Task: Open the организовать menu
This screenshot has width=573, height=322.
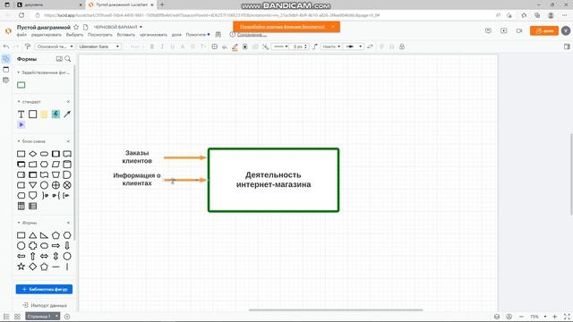Action: tap(153, 35)
